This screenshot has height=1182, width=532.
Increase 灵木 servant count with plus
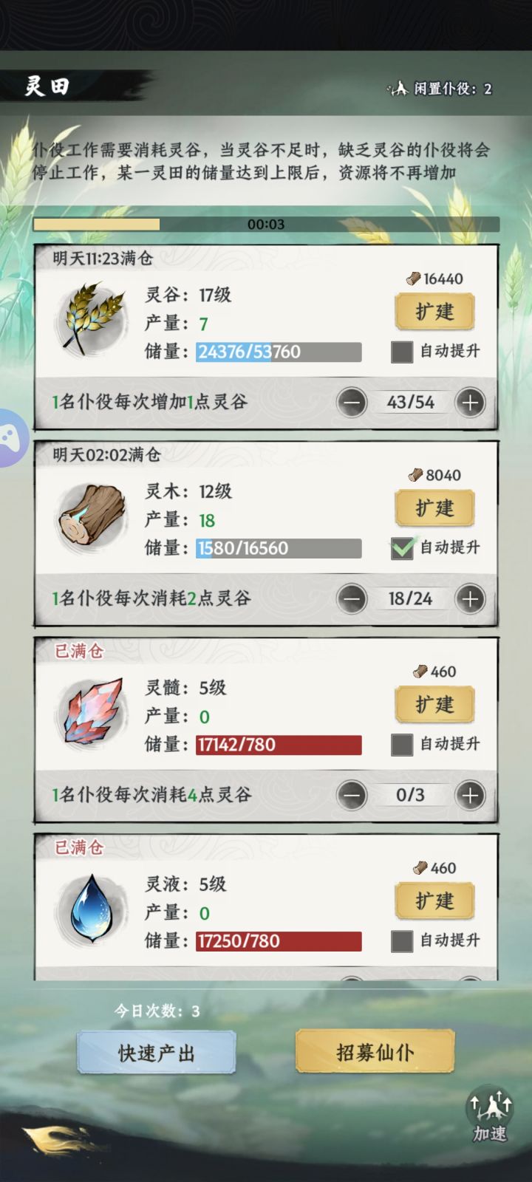471,599
